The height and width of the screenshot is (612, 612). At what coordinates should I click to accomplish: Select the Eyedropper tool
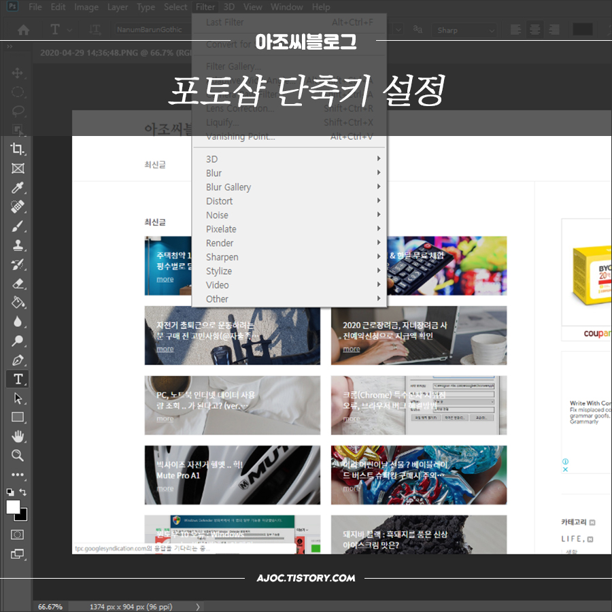[x=18, y=188]
